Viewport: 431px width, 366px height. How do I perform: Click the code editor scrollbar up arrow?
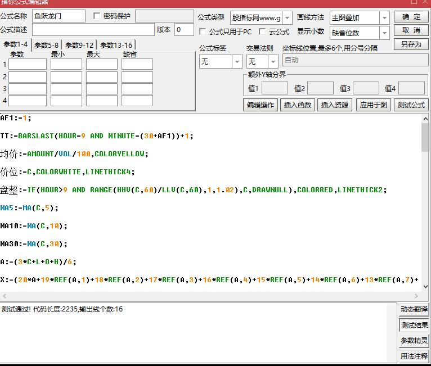tap(425, 119)
